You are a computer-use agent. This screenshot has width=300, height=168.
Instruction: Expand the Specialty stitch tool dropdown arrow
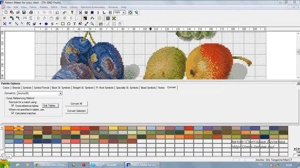57,24
